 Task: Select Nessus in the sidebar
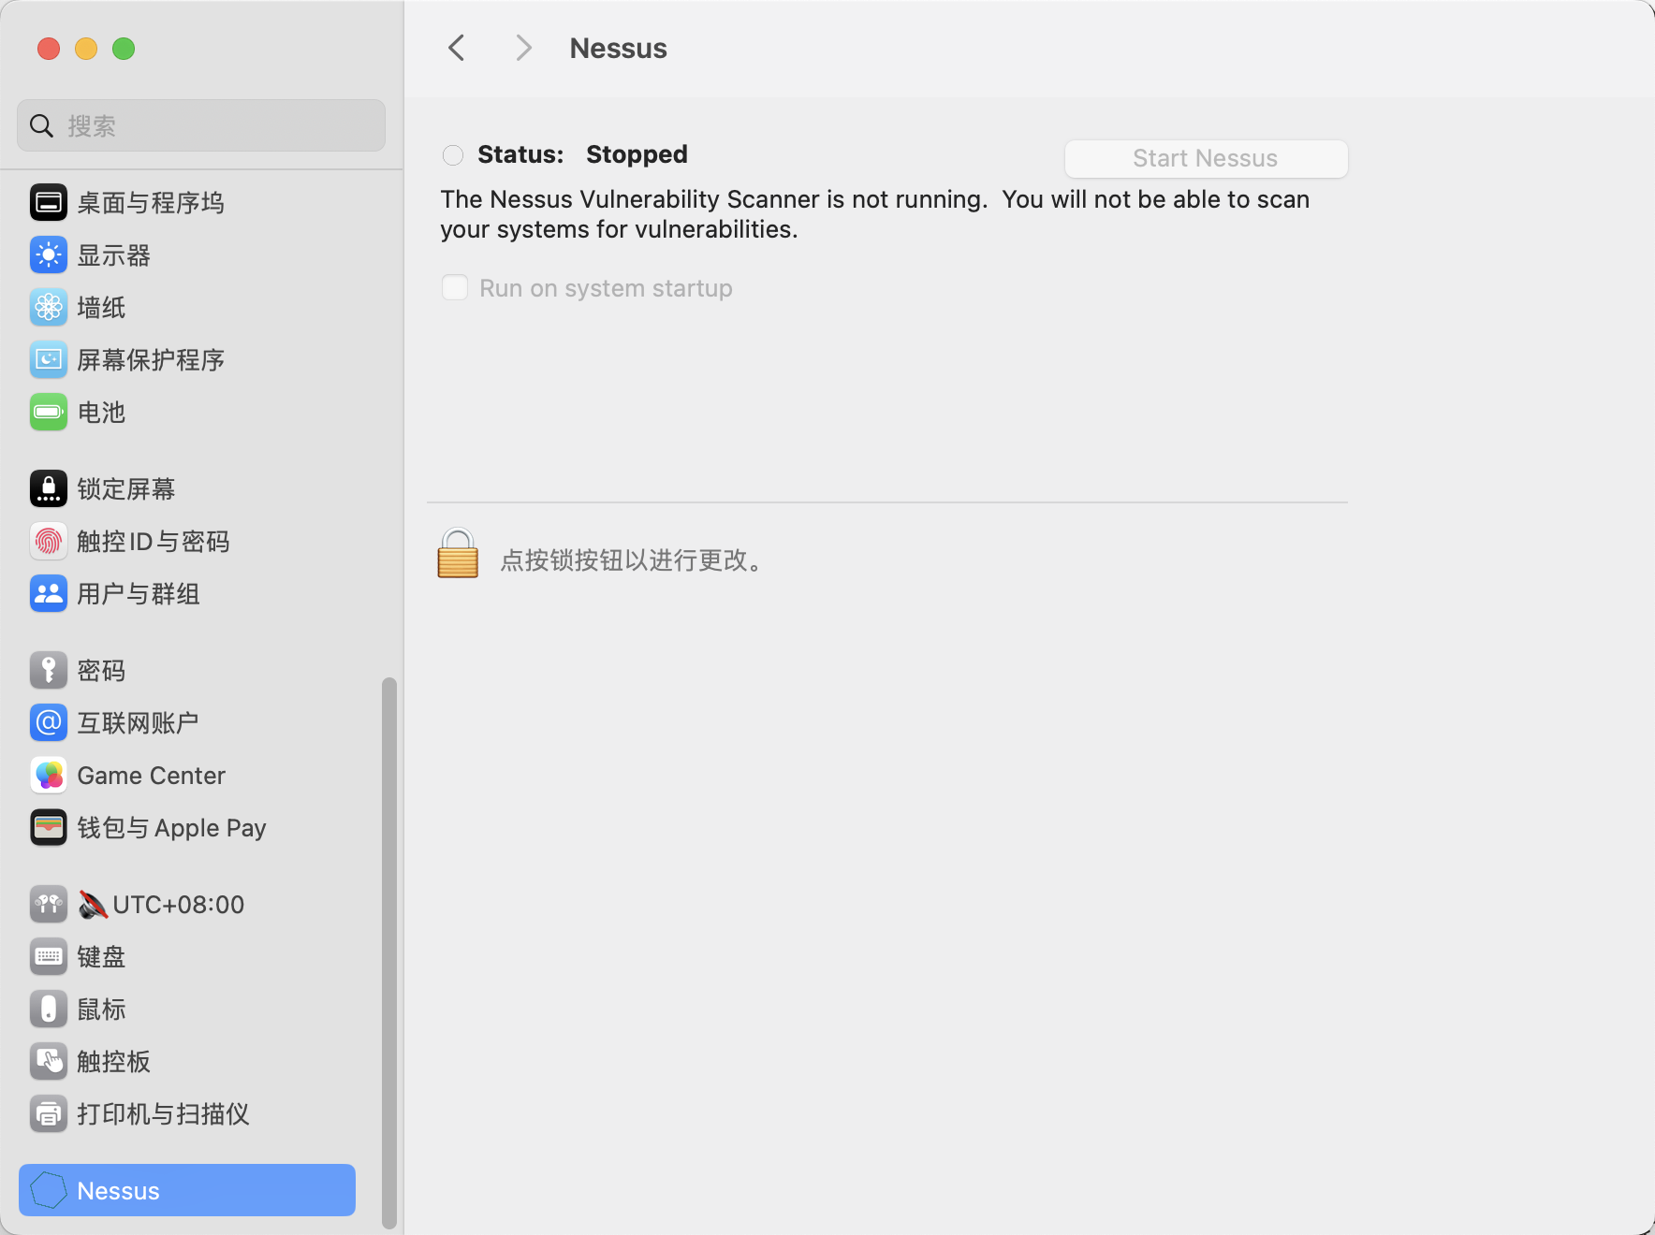187,1190
